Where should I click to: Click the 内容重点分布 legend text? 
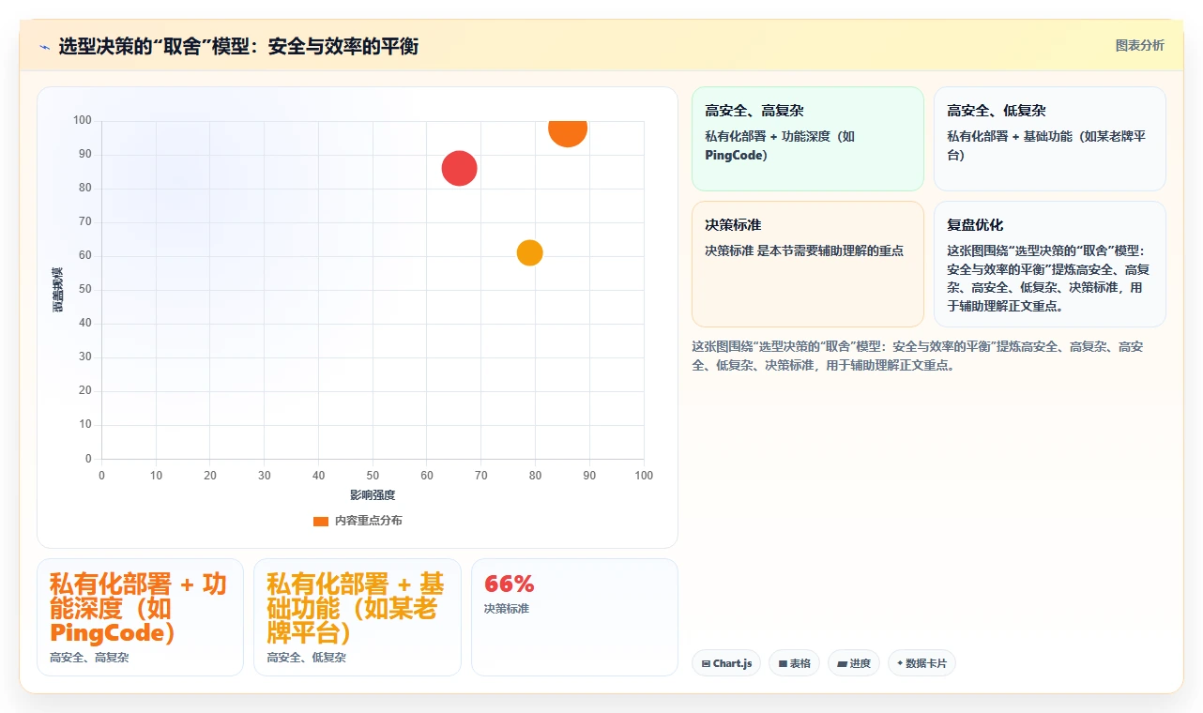pos(368,521)
